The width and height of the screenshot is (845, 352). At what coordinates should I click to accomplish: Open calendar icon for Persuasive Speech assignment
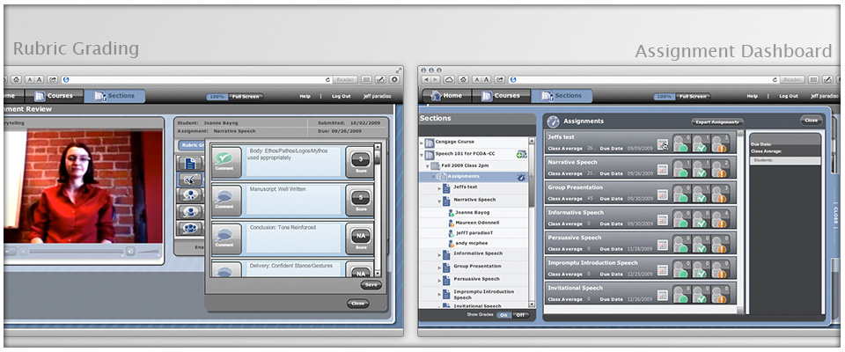(662, 245)
